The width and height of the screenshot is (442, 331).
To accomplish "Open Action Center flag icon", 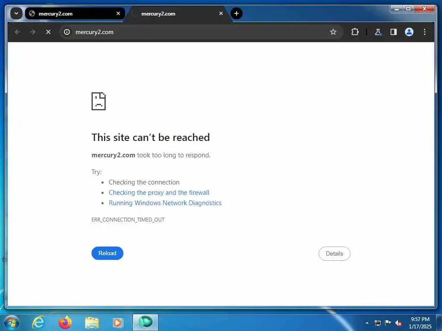I will [388, 323].
